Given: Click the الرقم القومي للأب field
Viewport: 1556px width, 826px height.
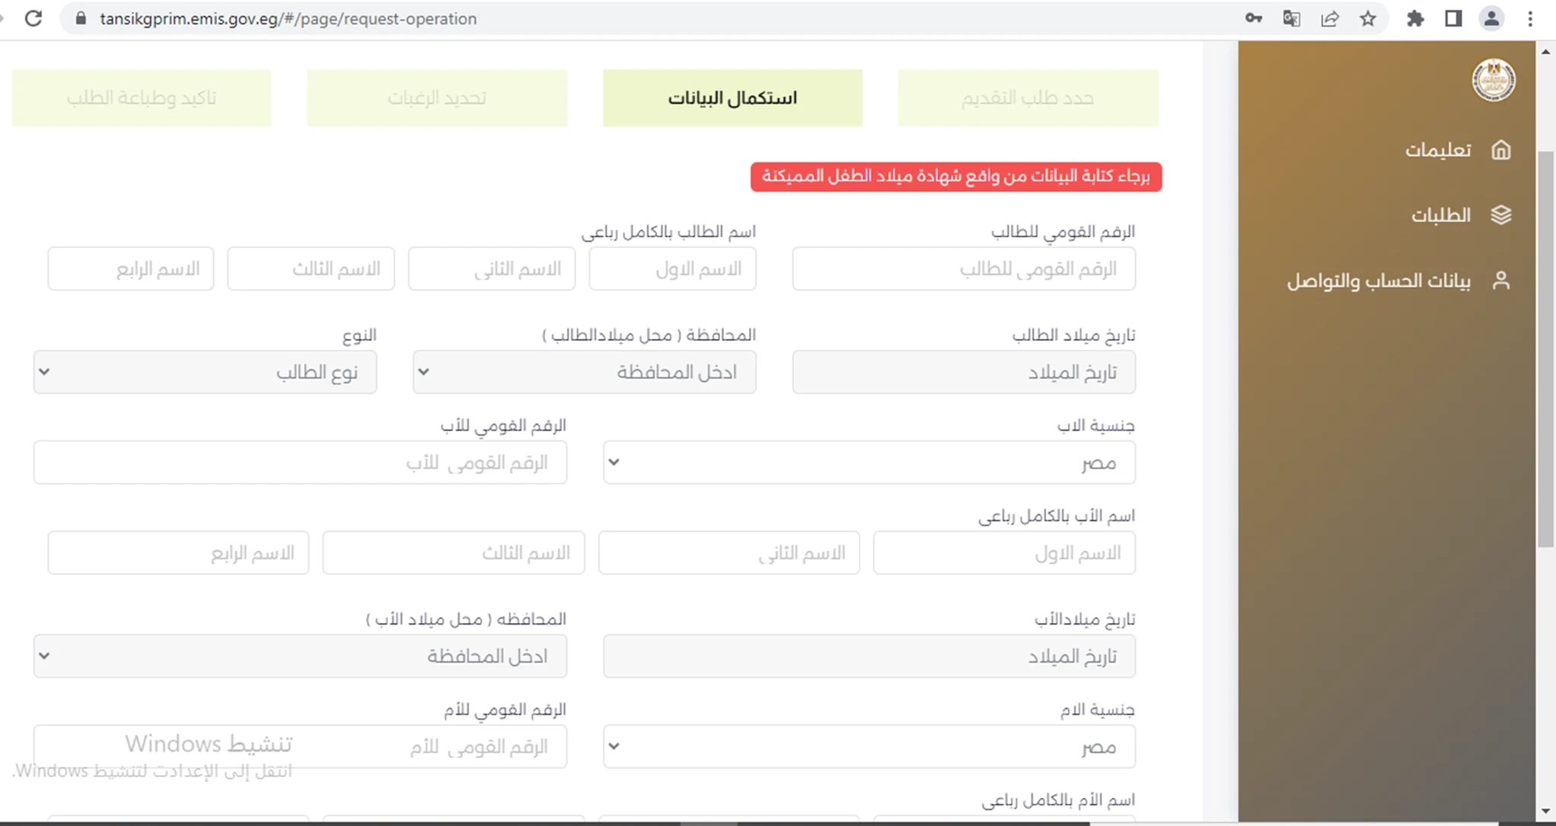Looking at the screenshot, I should point(300,462).
